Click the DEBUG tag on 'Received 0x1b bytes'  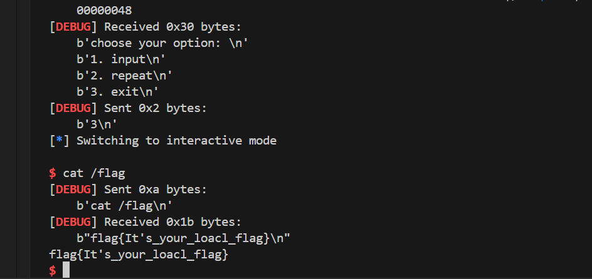click(73, 222)
